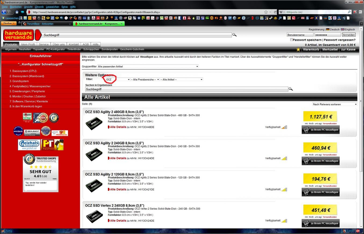This screenshot has height=234, width=364.
Task: Click the German flag language icon
Action: click(x=328, y=30)
